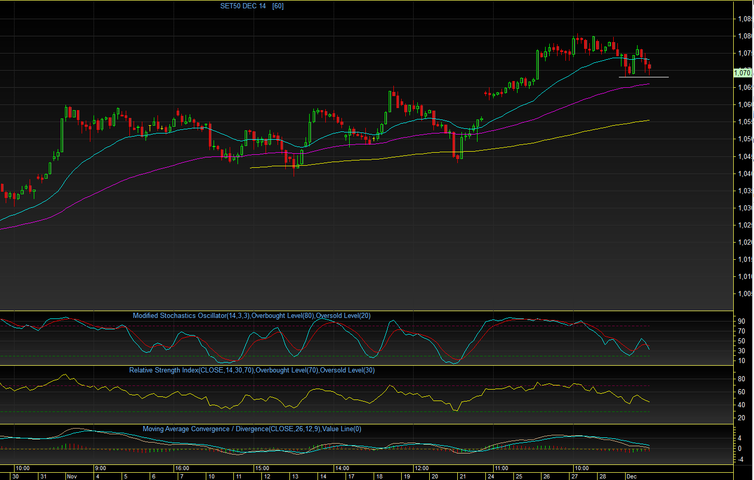Select date 12 on the date axis
The width and height of the screenshot is (754, 480).
pyautogui.click(x=268, y=476)
